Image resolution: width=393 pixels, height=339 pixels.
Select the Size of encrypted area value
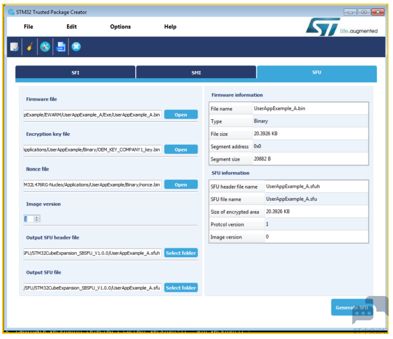click(278, 211)
